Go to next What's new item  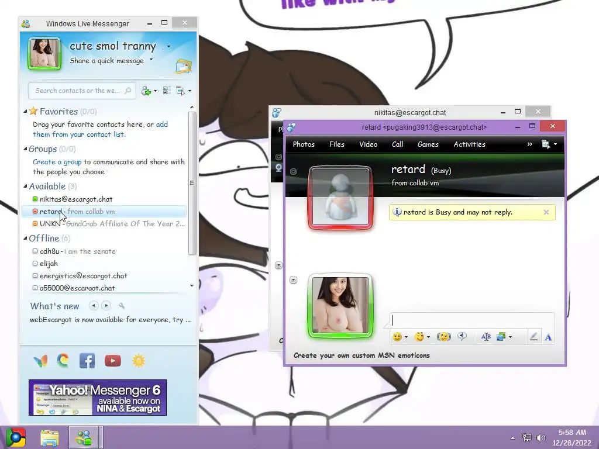[106, 305]
